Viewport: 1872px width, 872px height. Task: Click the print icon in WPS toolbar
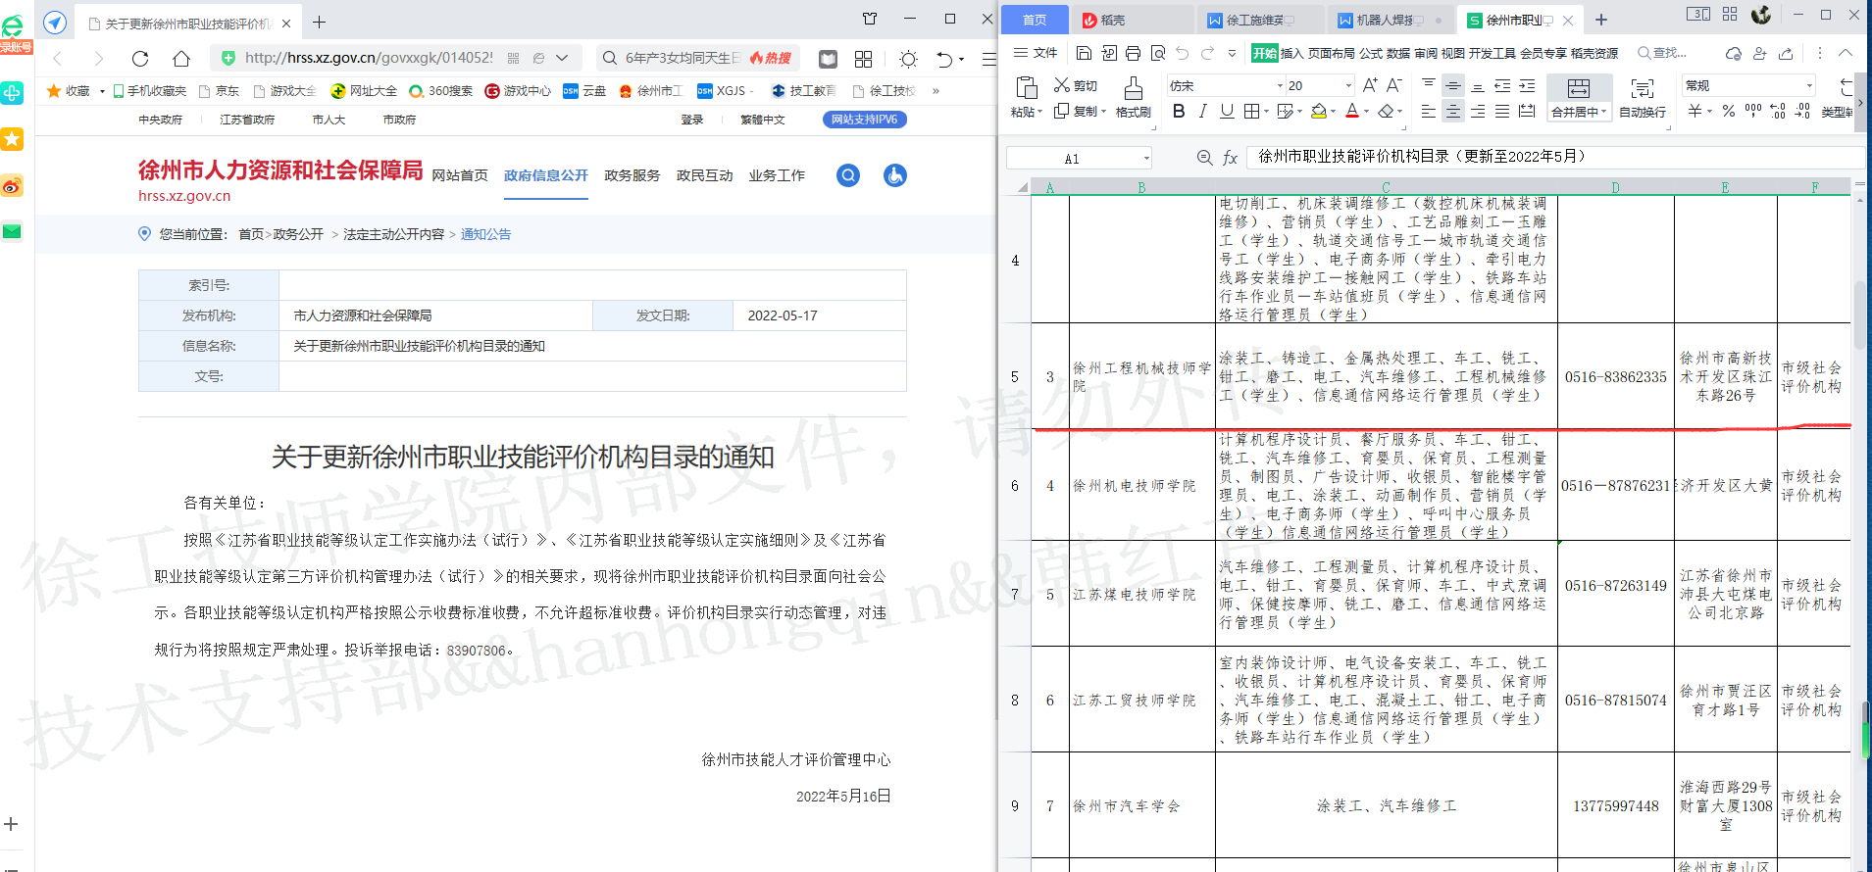1133,53
